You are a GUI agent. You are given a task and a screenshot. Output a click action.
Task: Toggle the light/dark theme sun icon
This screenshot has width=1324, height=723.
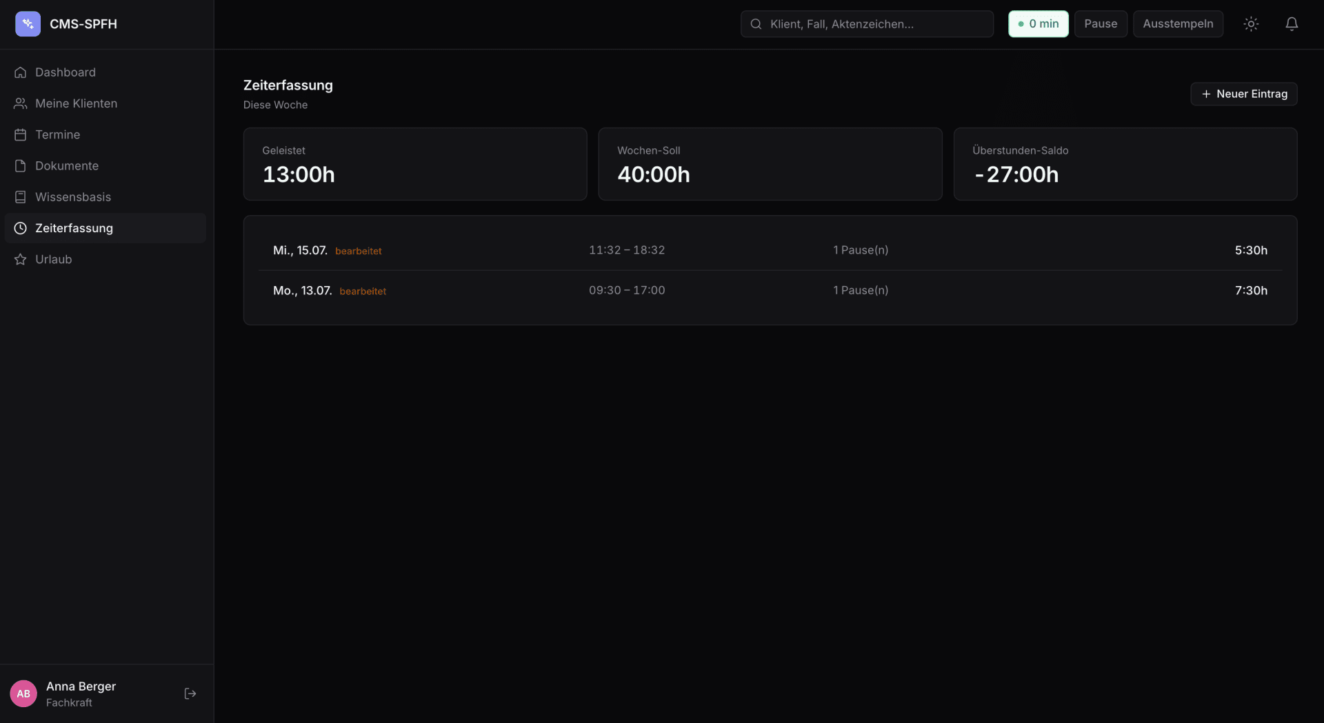click(x=1251, y=24)
